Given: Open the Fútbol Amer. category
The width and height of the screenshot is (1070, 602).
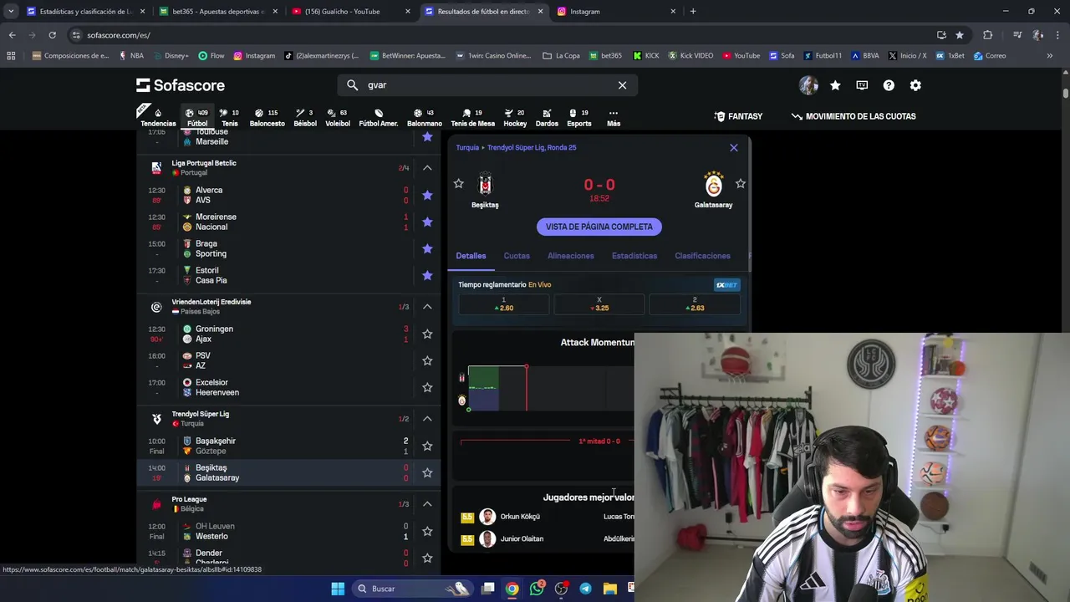Looking at the screenshot, I should click(379, 117).
